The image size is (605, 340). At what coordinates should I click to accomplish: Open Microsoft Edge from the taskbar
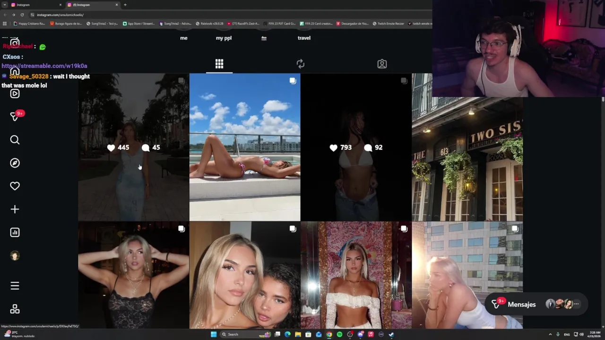[287, 334]
